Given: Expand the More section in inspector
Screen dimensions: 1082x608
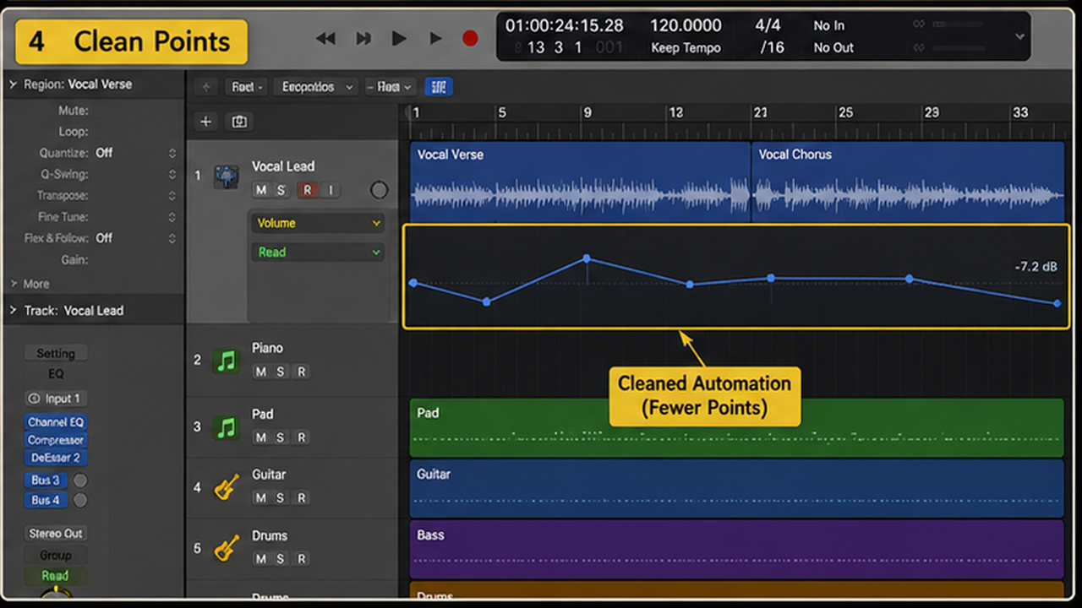Looking at the screenshot, I should [x=13, y=284].
